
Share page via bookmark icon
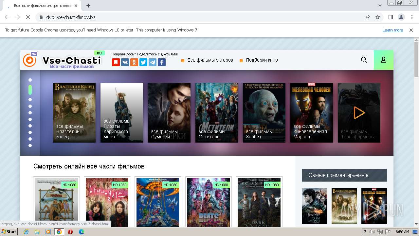tap(116, 62)
